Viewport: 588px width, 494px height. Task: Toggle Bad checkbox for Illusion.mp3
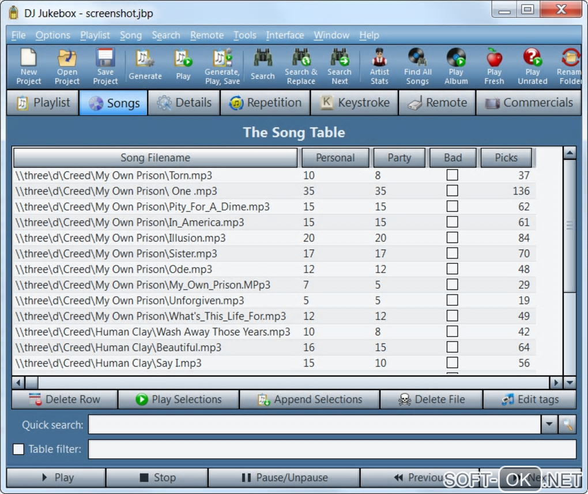click(452, 238)
